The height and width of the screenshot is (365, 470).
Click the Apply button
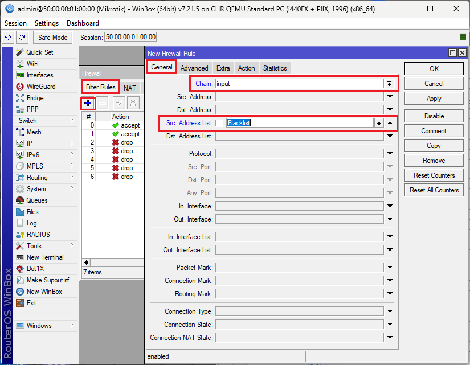click(x=434, y=99)
